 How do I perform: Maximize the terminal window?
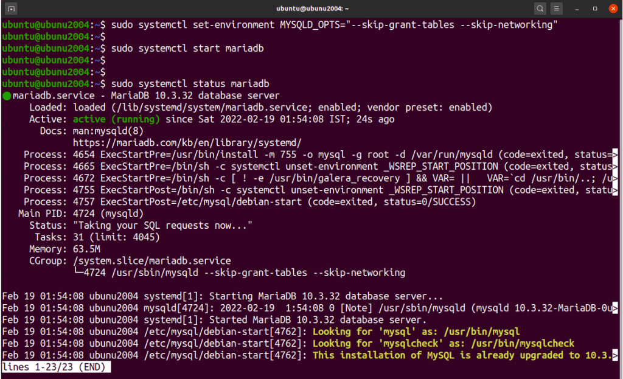click(594, 9)
